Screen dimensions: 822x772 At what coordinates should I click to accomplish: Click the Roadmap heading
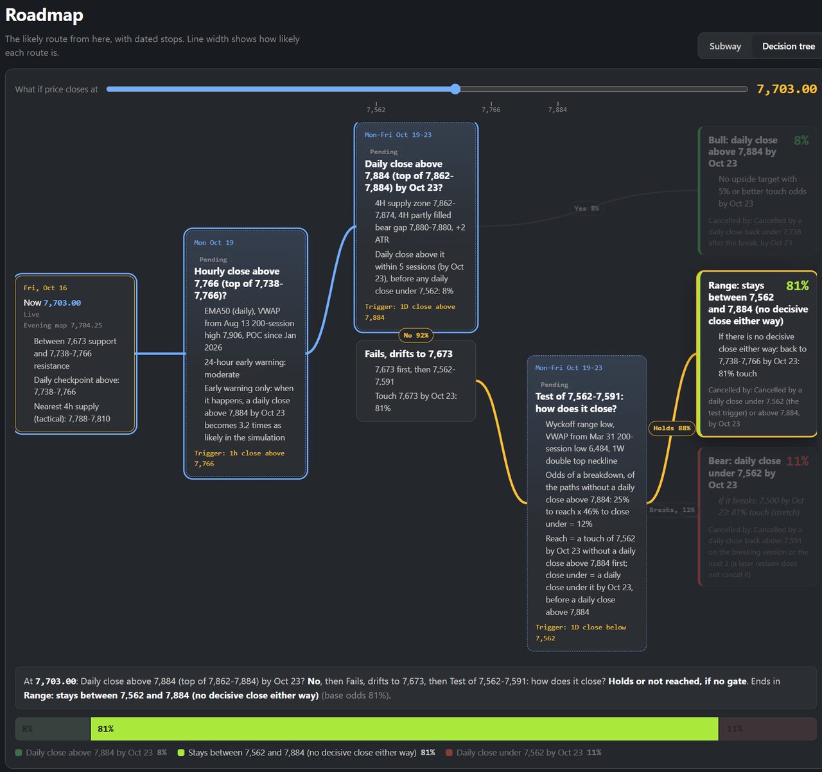pos(44,15)
